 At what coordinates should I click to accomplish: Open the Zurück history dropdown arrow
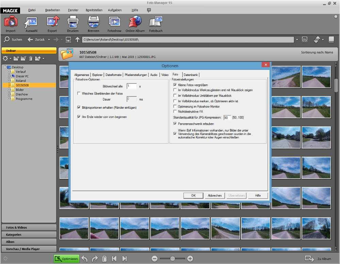[x=49, y=40]
